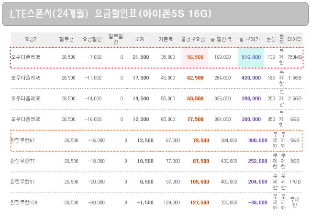Click the purchase price 204,000 cell

pos(257,182)
